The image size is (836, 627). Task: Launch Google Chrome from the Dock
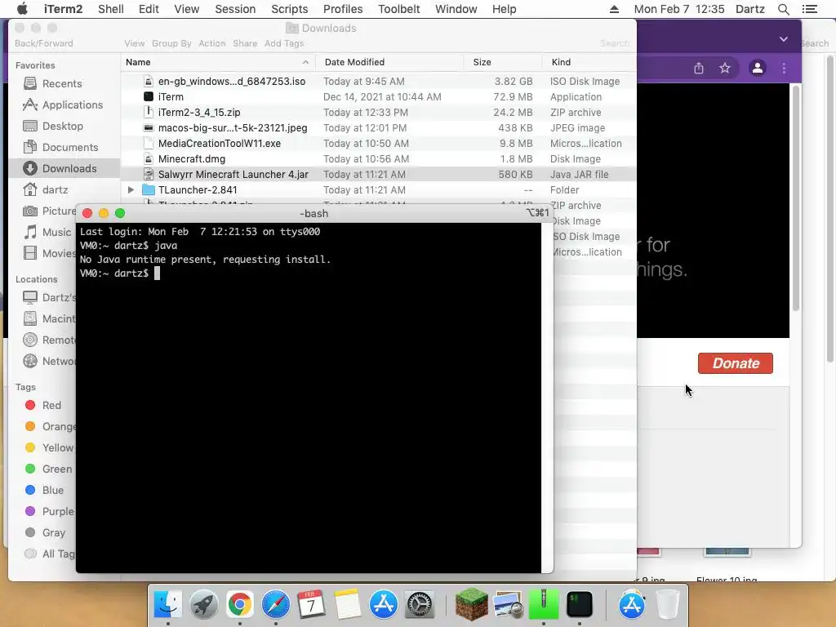click(x=239, y=605)
